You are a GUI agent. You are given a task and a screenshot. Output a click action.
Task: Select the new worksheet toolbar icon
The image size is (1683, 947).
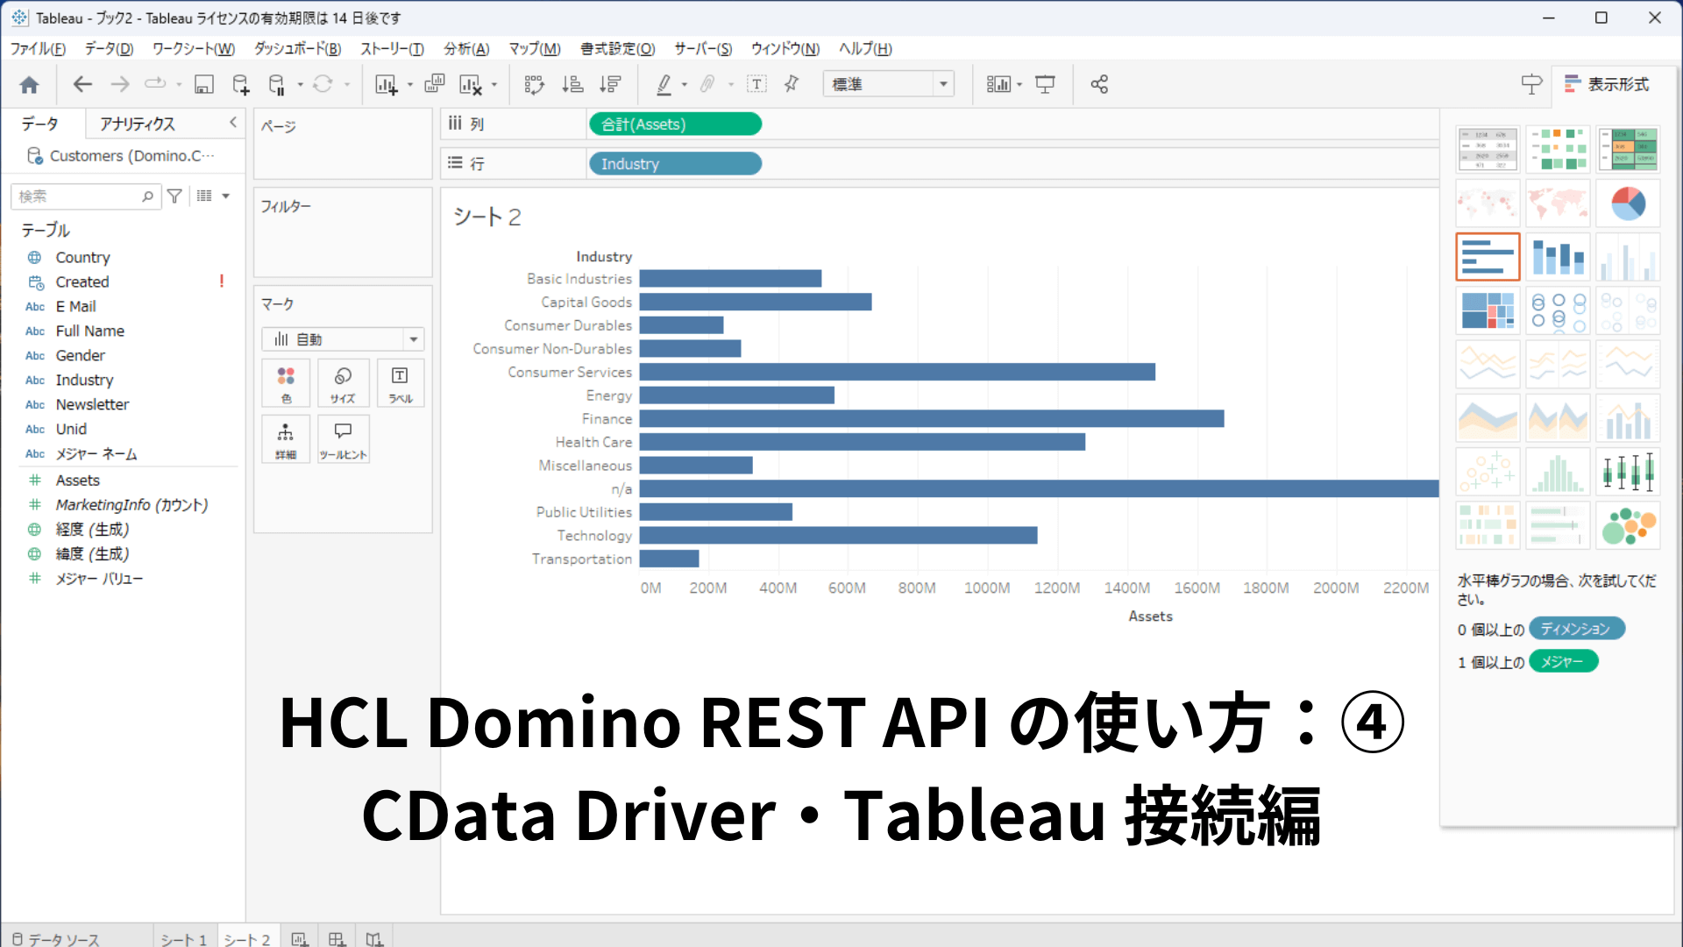[x=388, y=83]
